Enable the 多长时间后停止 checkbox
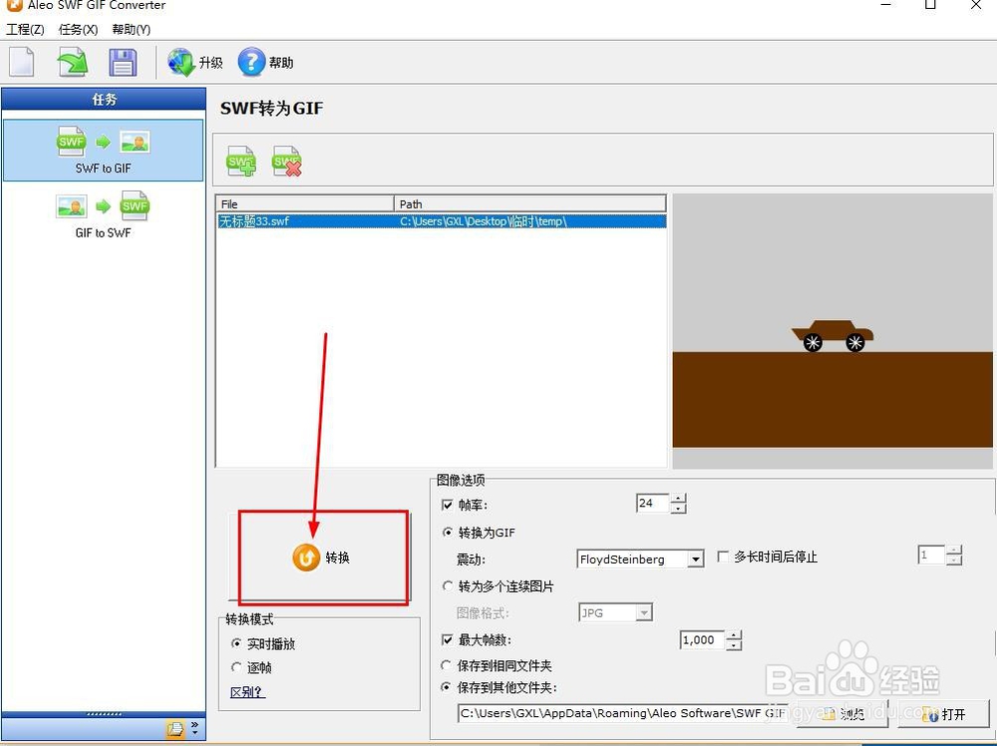The image size is (997, 746). [722, 557]
